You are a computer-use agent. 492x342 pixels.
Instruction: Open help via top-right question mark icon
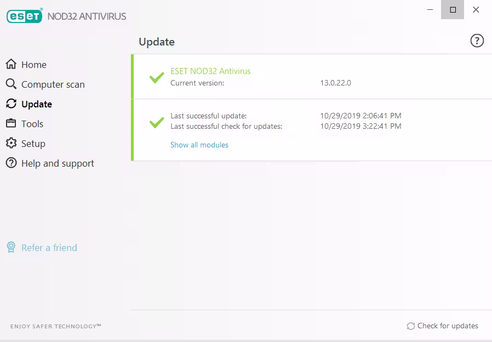click(477, 41)
